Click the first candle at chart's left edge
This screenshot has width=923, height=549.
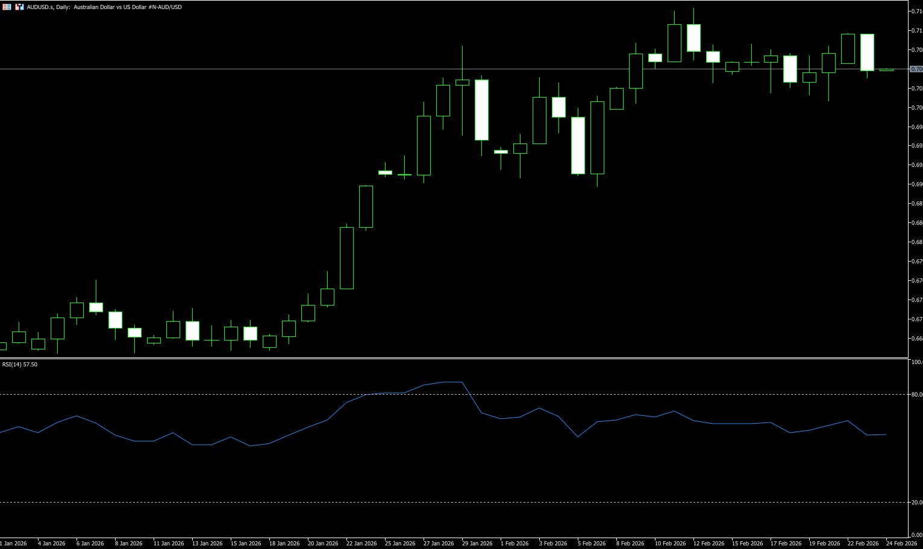(x=2, y=346)
